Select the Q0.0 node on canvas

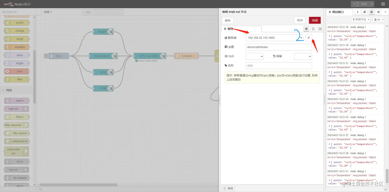tap(103, 72)
